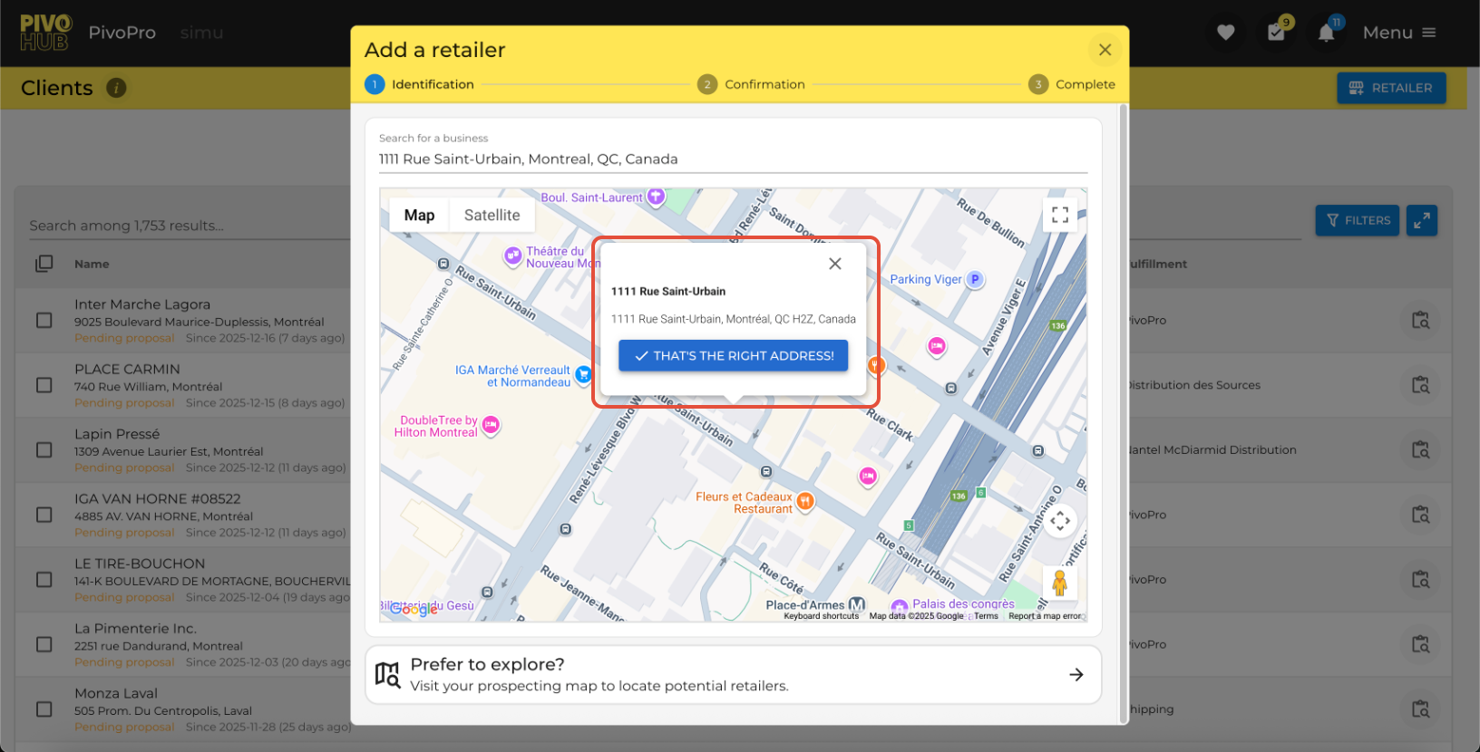The height and width of the screenshot is (752, 1480).
Task: Click IGA Marché Verreault marker
Action: (583, 374)
